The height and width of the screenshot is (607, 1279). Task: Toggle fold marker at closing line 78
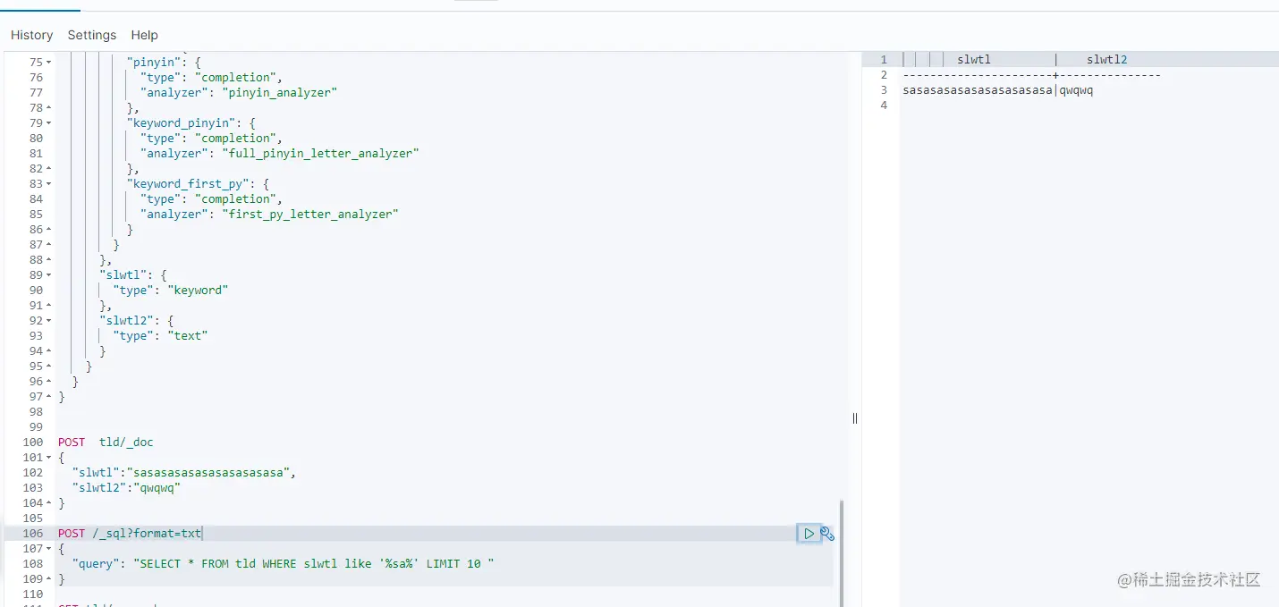[48, 108]
